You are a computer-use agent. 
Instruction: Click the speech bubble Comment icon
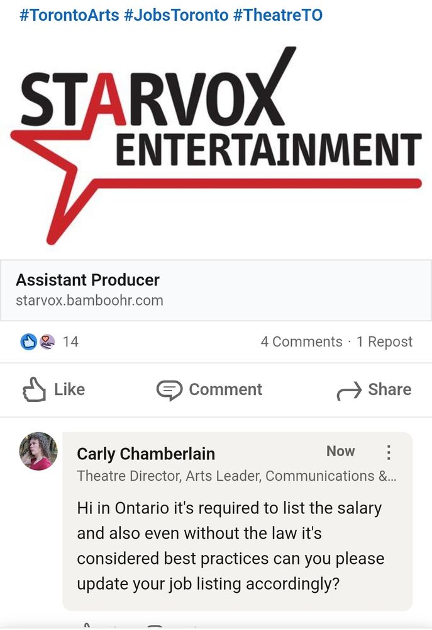coord(169,390)
